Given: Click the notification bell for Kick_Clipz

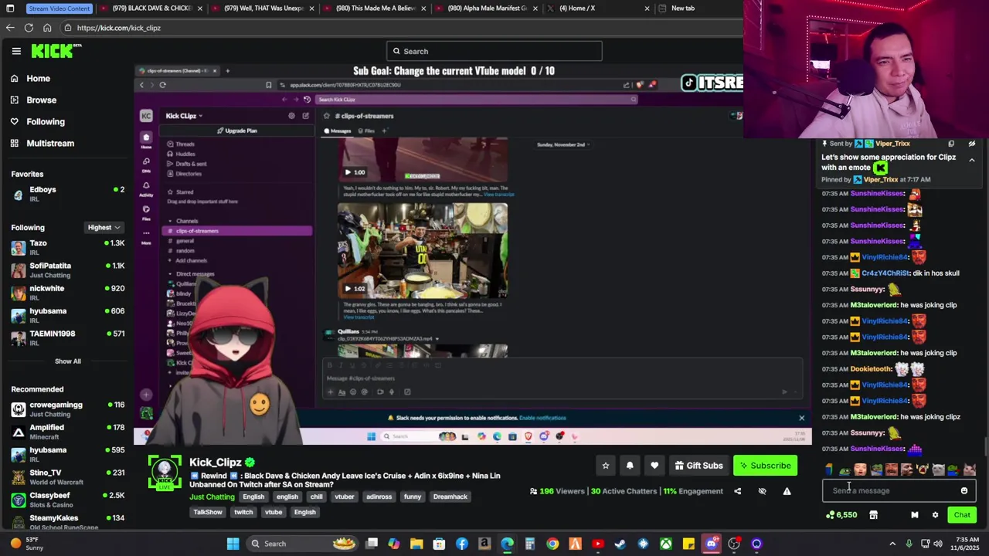Looking at the screenshot, I should (x=630, y=466).
